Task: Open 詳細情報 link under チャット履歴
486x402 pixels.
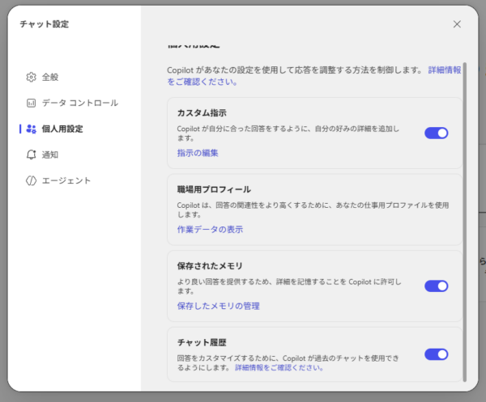Action: (x=279, y=367)
